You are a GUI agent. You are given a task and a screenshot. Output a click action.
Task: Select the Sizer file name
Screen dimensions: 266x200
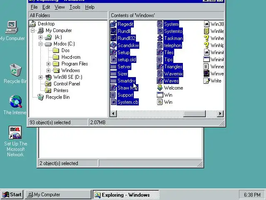(x=123, y=74)
